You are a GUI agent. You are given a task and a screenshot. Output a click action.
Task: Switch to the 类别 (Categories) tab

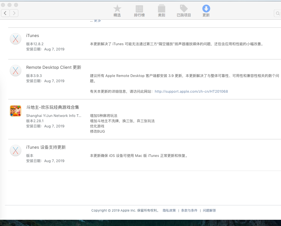coord(161,11)
